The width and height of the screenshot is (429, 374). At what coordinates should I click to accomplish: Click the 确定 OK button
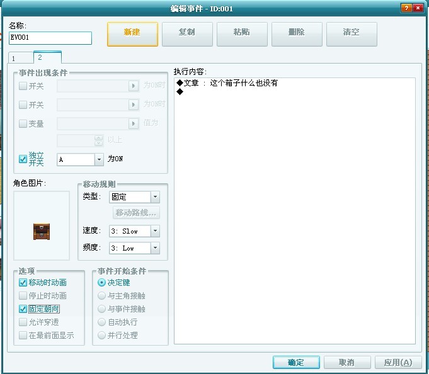click(296, 363)
